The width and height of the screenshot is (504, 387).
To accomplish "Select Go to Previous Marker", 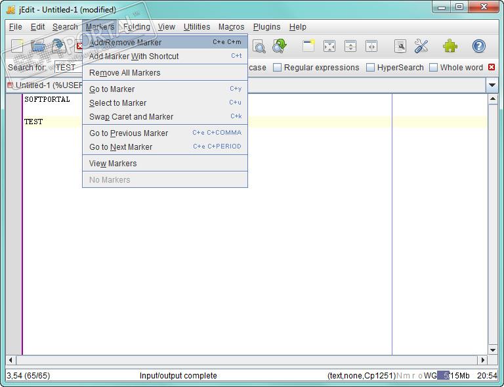I will pos(165,133).
